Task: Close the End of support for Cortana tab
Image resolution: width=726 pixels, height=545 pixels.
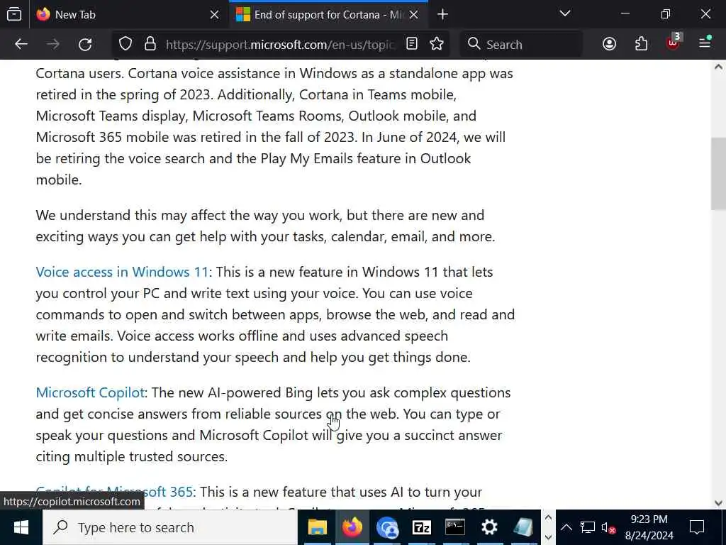Action: coord(414,15)
